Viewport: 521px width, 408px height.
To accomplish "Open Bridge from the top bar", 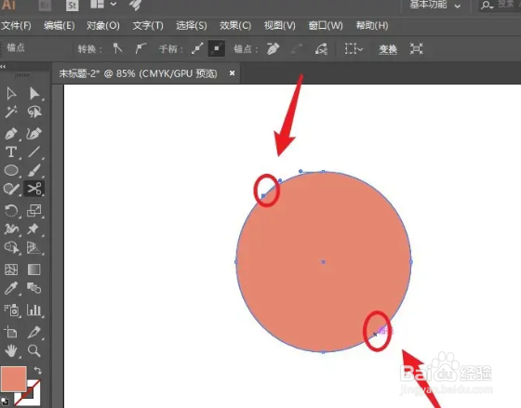I will click(45, 6).
